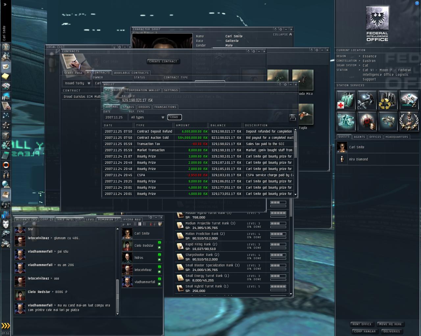Open the repair shop station service
Viewport: 421px width, 336px height.
pos(367,100)
